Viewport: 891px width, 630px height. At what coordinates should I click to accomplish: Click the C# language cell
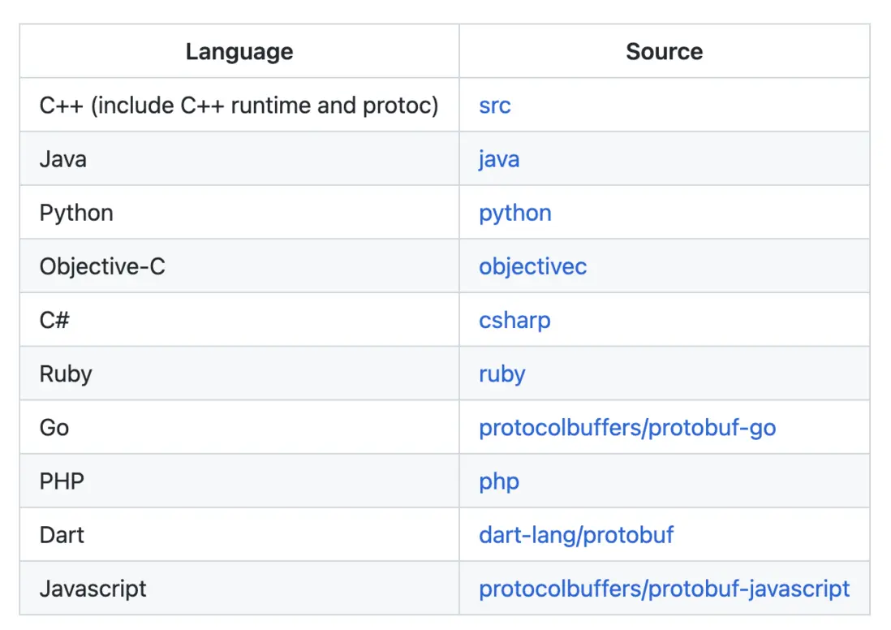click(54, 320)
